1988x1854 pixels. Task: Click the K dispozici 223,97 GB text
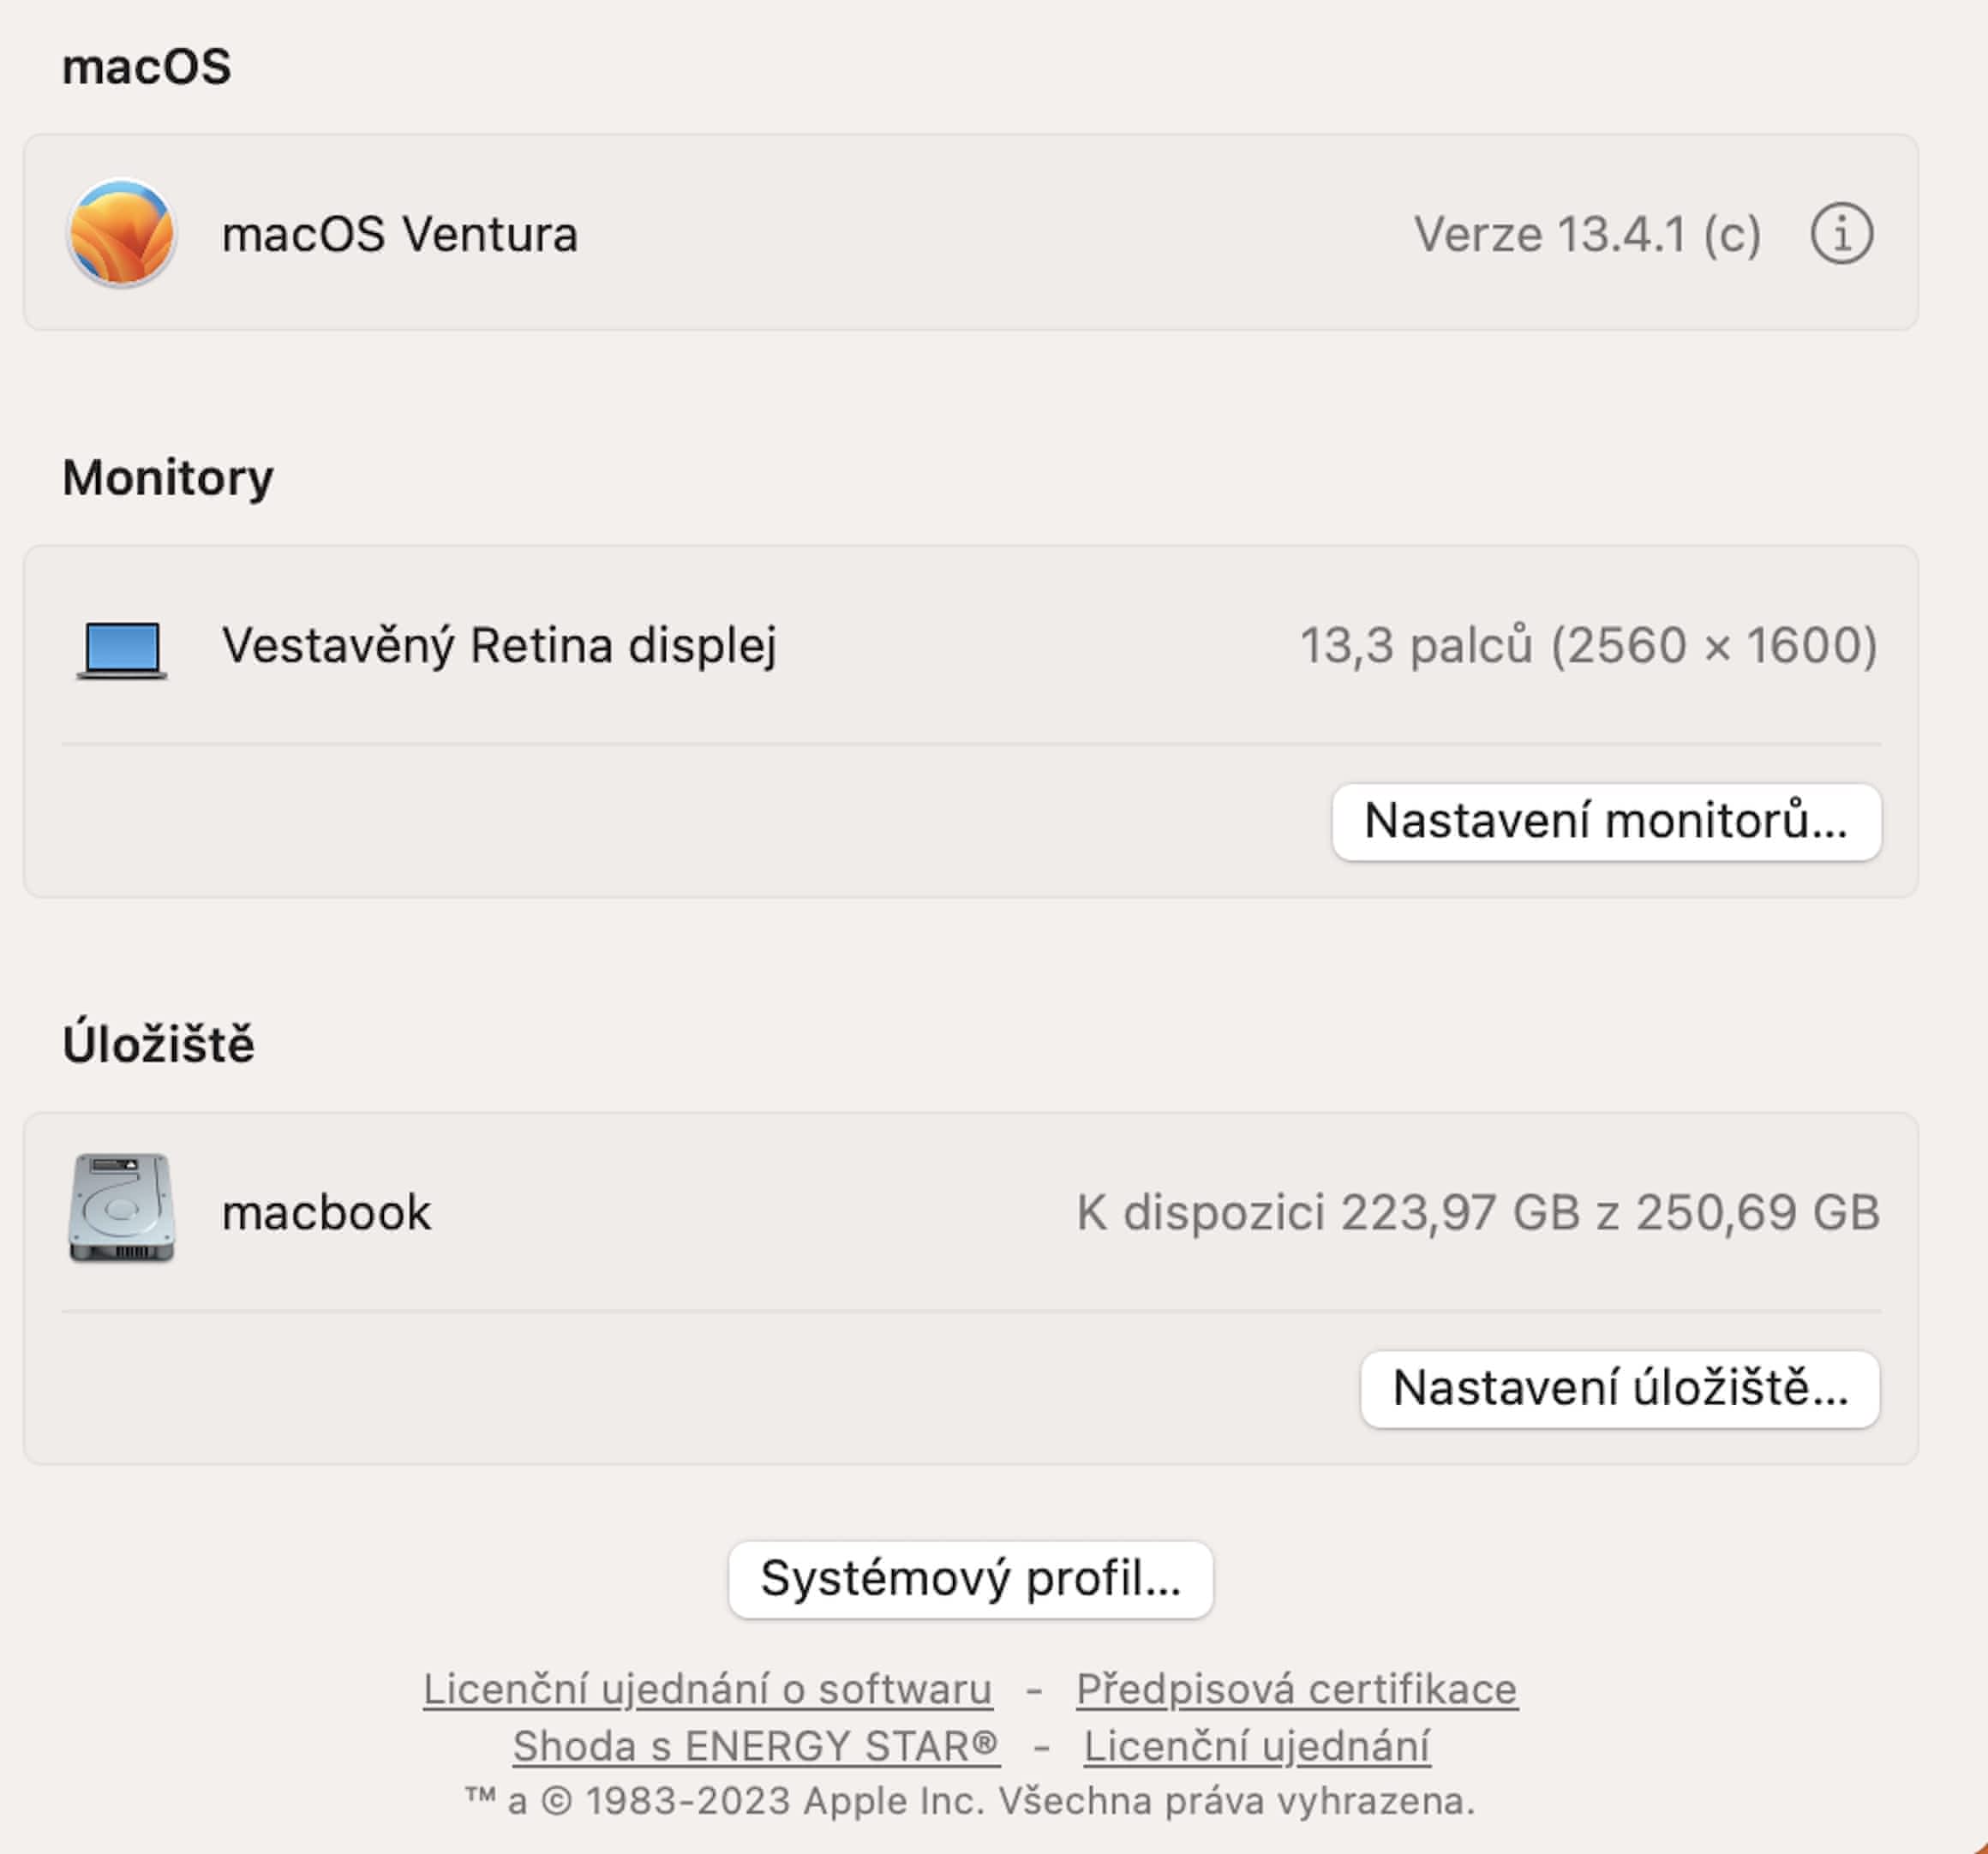tap(1478, 1212)
